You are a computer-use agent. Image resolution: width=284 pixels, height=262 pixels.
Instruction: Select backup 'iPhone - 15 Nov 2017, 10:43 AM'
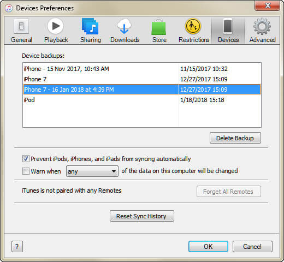142,69
